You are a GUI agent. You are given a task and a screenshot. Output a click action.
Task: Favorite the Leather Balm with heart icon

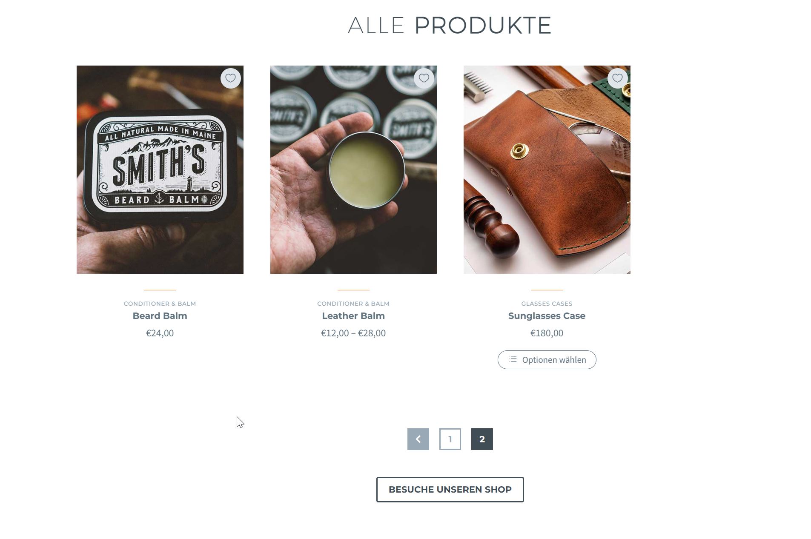(x=424, y=78)
